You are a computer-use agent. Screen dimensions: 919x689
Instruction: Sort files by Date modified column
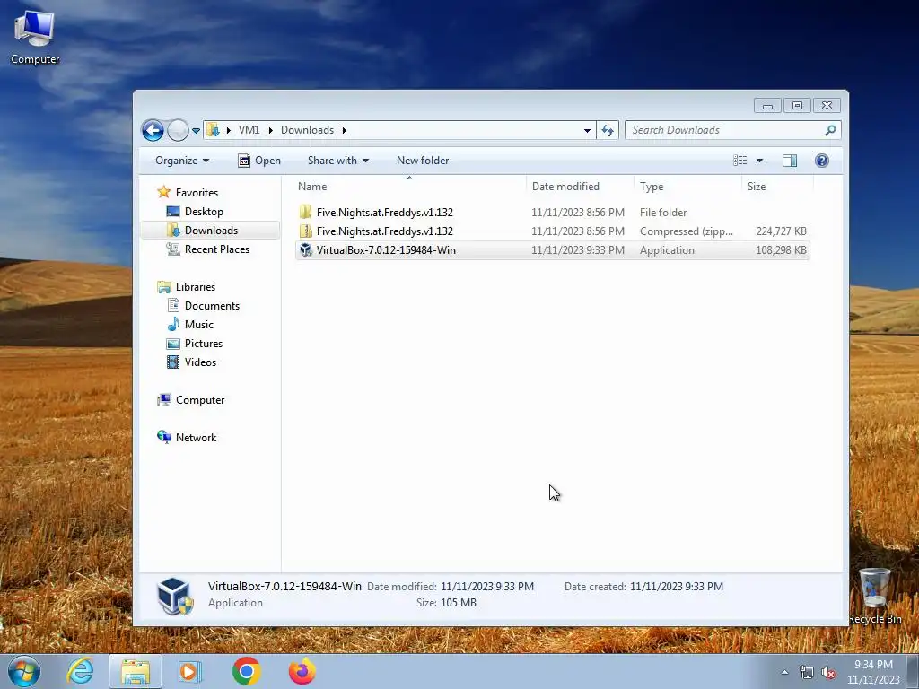click(x=580, y=187)
